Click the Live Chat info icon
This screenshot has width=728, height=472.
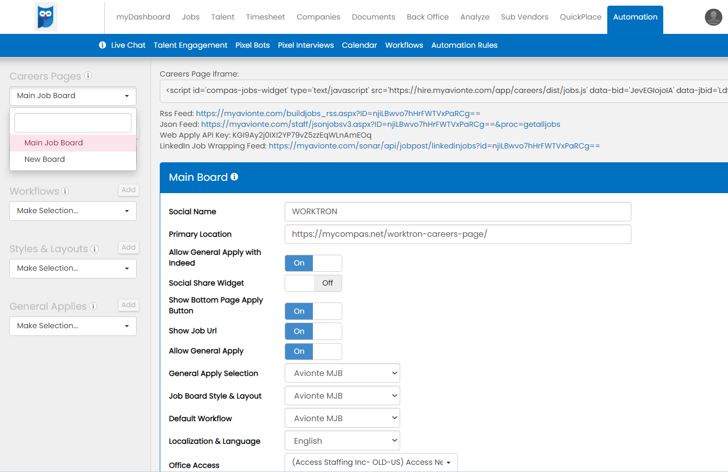coord(103,45)
